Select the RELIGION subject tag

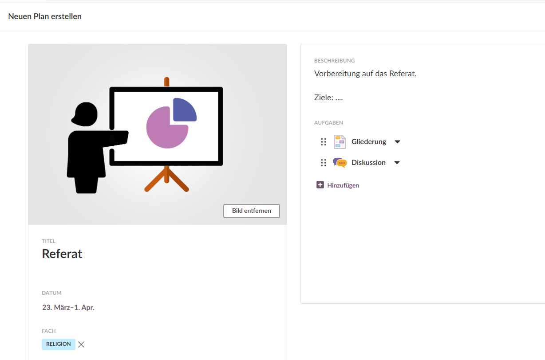click(58, 344)
